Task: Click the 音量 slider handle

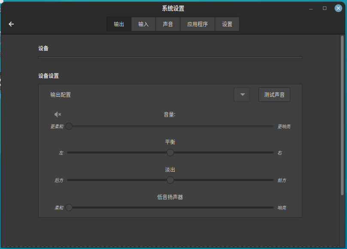Action: click(69, 126)
